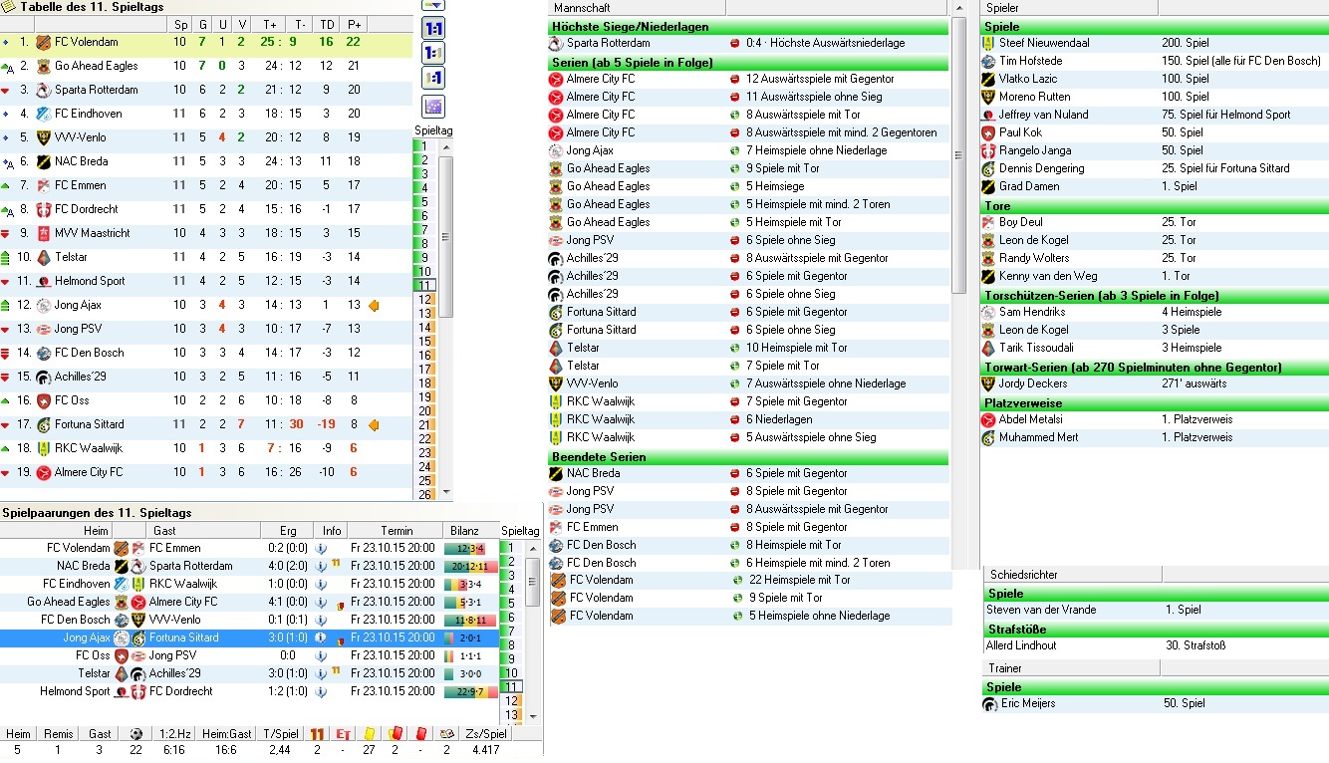Click referee Steven van der Vrande's entry
The height and width of the screenshot is (763, 1329).
pyautogui.click(x=1041, y=610)
